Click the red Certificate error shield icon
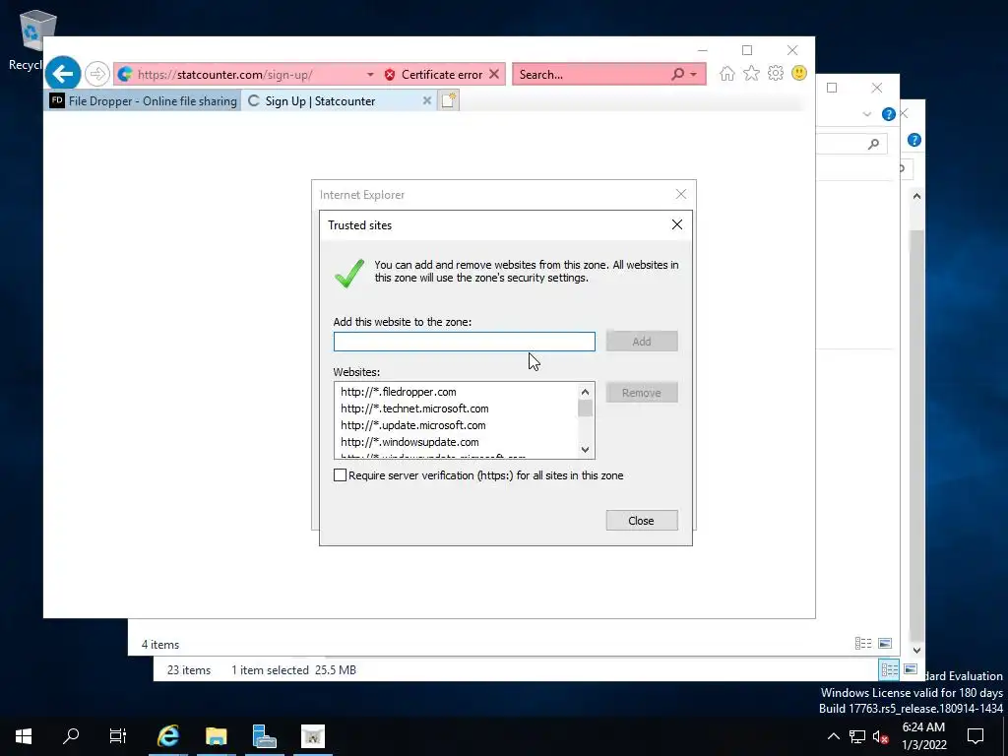The height and width of the screenshot is (756, 1008). tap(390, 75)
